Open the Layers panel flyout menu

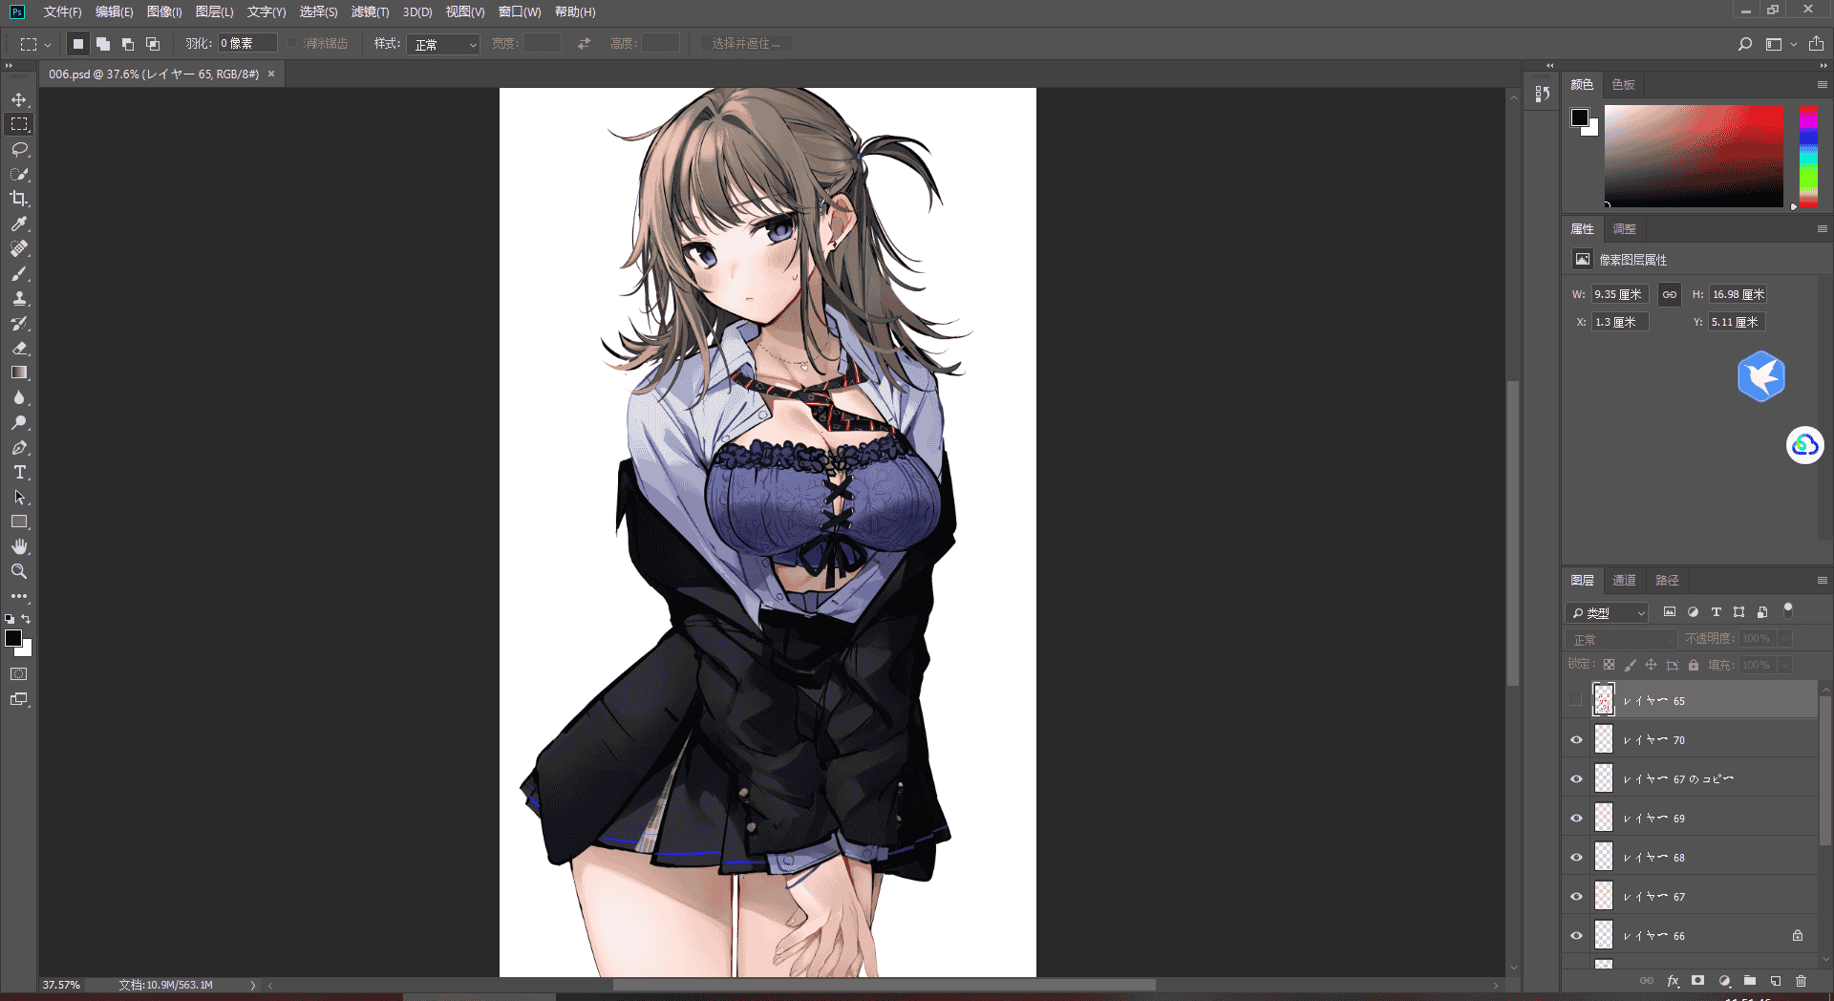coord(1822,580)
